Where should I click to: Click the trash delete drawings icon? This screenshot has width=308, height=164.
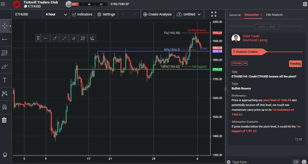pyautogui.click(x=4, y=120)
